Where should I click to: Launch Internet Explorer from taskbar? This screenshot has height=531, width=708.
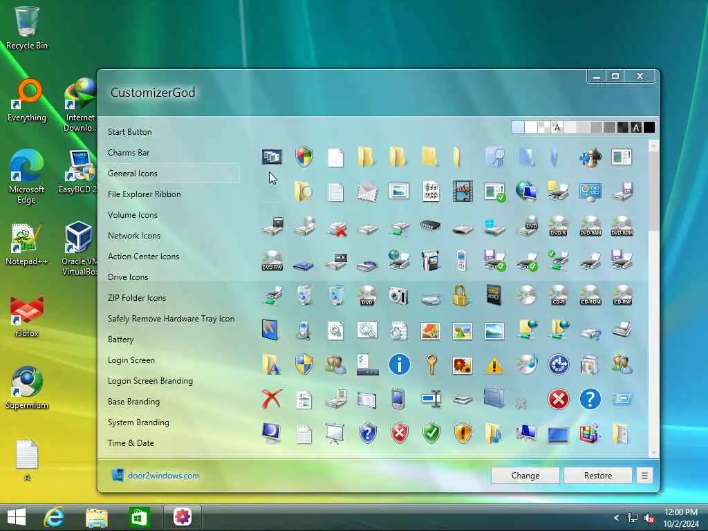pos(54,517)
